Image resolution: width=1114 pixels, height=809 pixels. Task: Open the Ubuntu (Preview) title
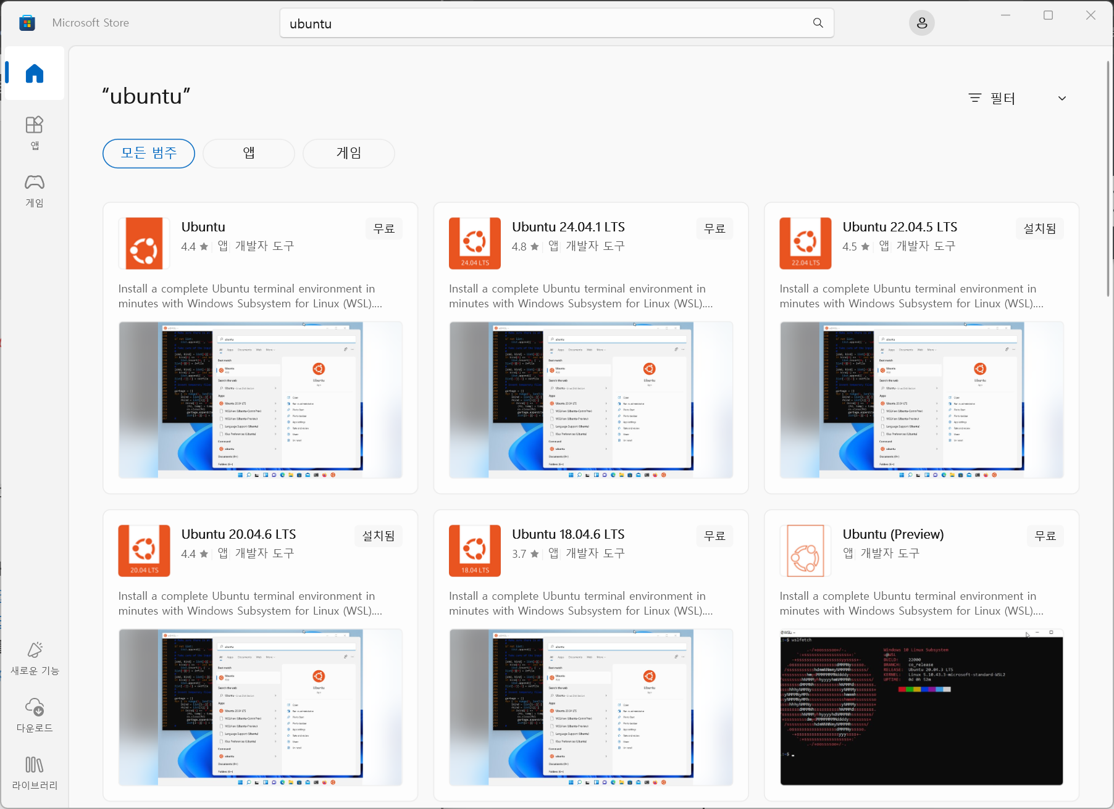[x=893, y=534]
